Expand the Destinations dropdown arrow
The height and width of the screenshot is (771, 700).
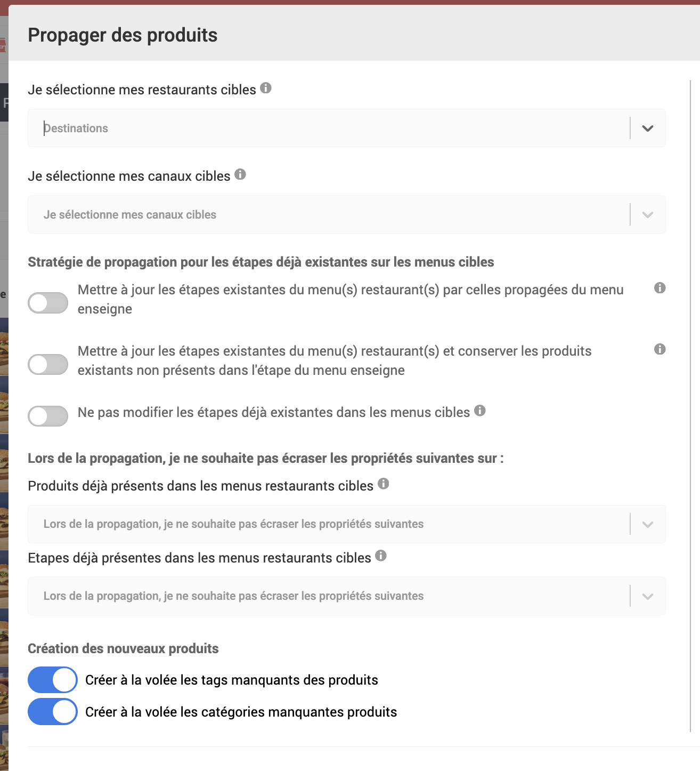point(648,128)
